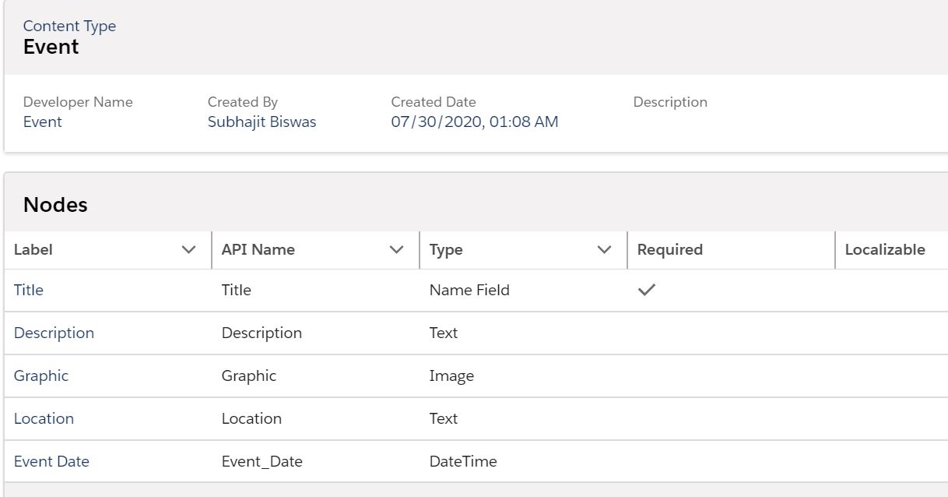View Subhajit Biswas's profile
948x497 pixels.
pyautogui.click(x=262, y=122)
